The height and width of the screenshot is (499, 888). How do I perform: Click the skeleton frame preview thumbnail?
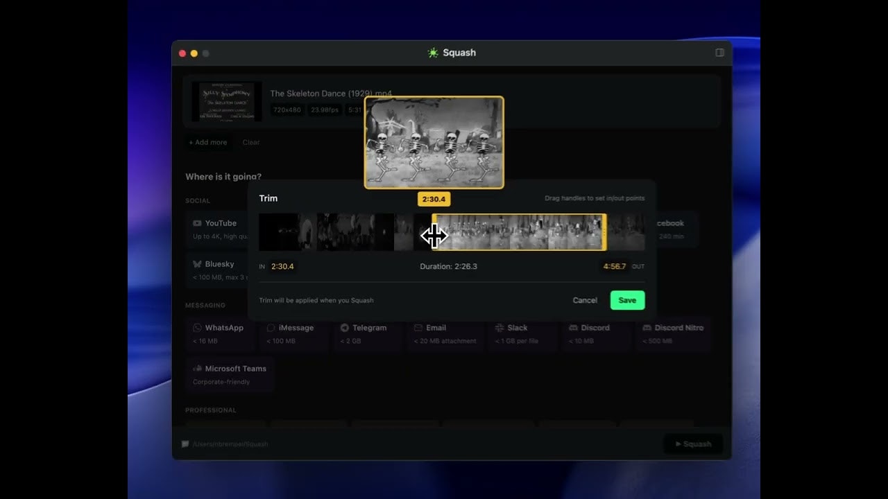click(x=434, y=142)
